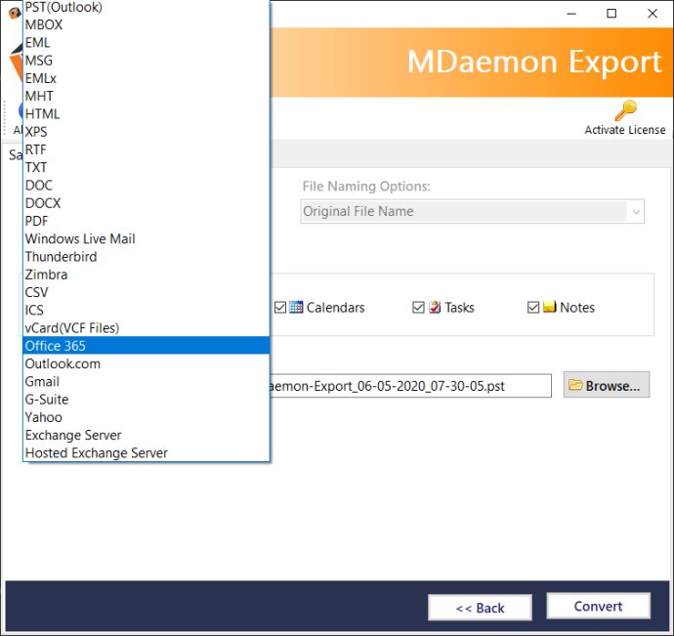Select PST(Outlook) from the format list
Viewport: 674px width, 636px height.
tap(147, 7)
